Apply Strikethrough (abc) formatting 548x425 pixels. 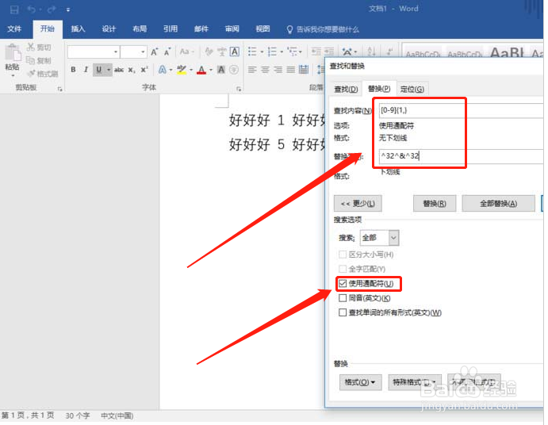(x=119, y=70)
